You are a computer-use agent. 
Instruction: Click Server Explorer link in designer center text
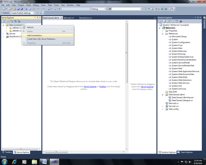pos(90,86)
